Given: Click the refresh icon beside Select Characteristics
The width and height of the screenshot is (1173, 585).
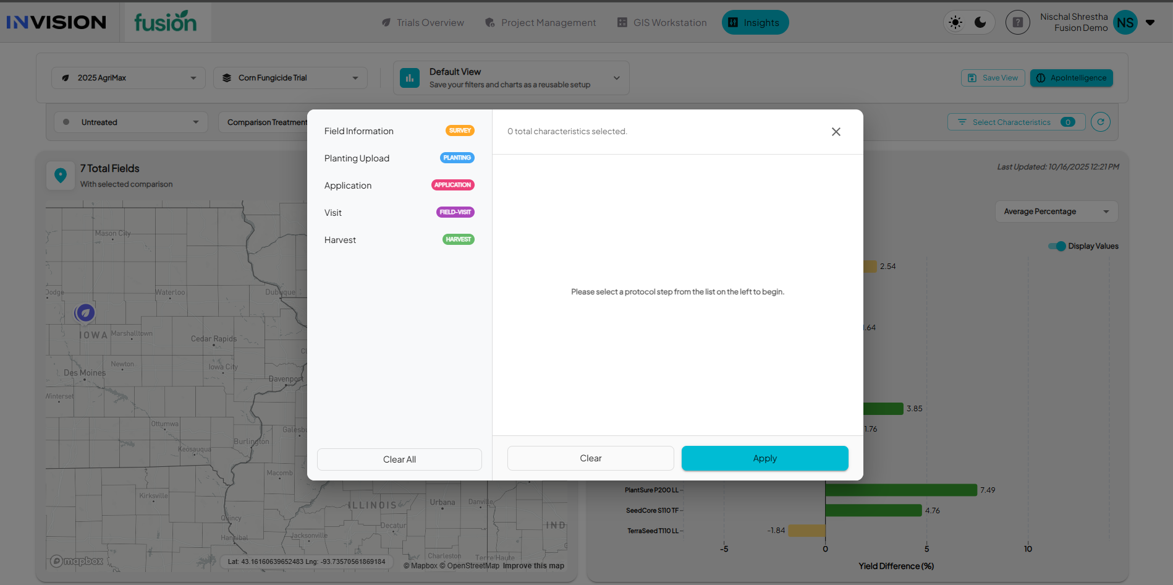Looking at the screenshot, I should (x=1100, y=122).
